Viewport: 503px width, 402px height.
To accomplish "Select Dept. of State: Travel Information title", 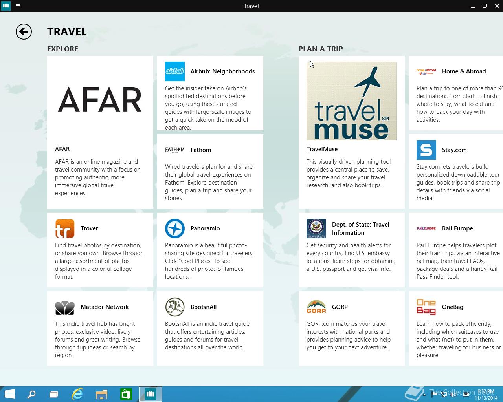I will tap(361, 228).
